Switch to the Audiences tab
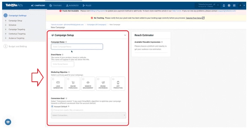 tap(72, 6)
